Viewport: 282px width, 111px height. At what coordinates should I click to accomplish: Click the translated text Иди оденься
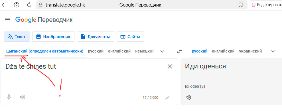(x=205, y=66)
